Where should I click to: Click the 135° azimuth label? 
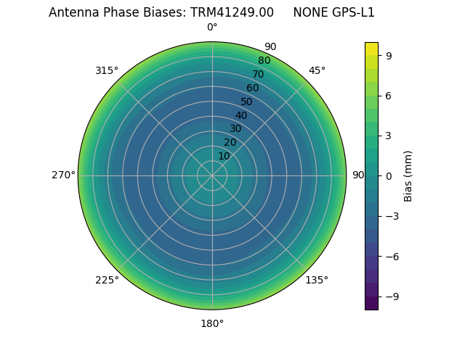coord(317,280)
